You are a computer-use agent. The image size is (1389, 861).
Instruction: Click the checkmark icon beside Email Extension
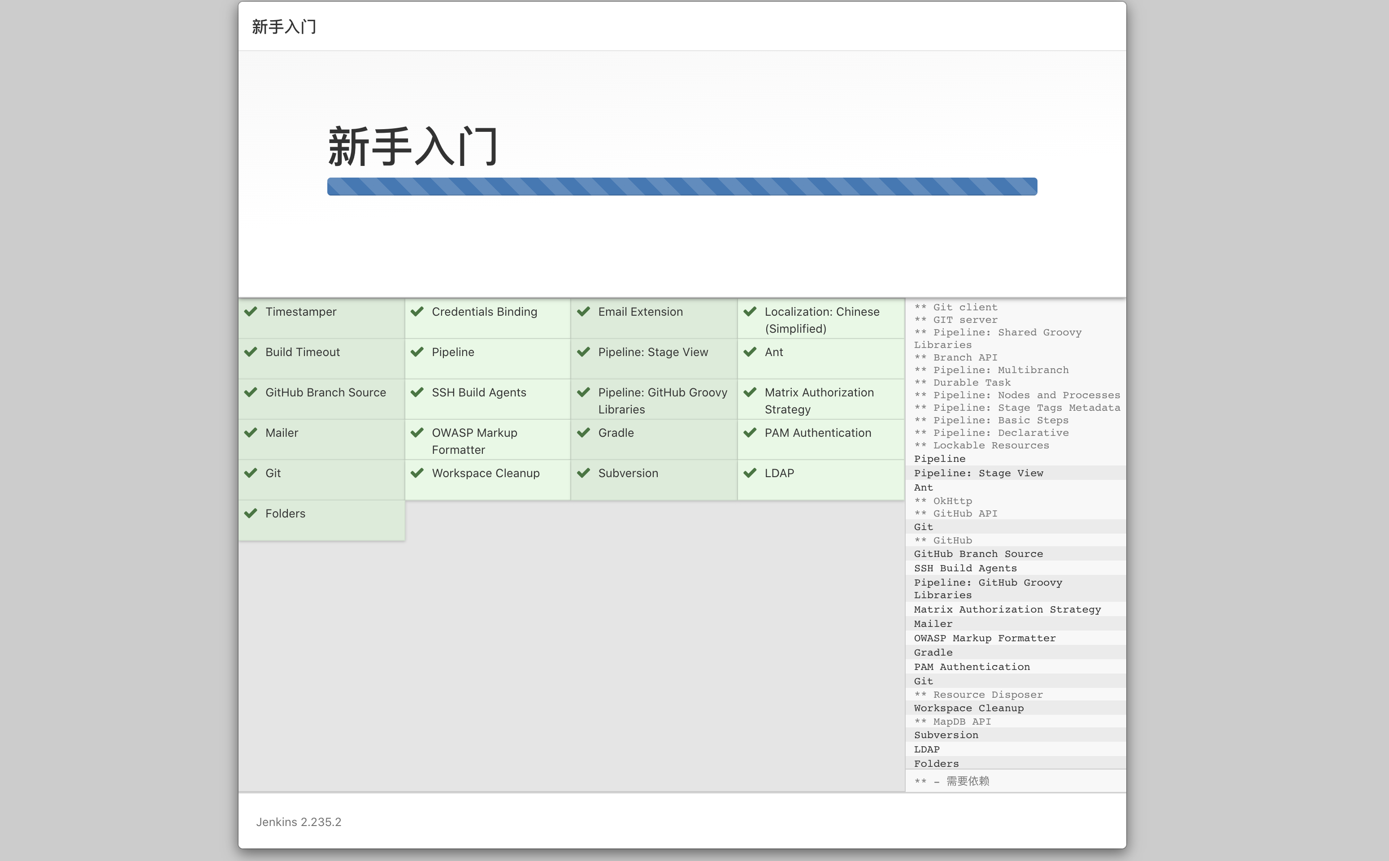coord(583,312)
